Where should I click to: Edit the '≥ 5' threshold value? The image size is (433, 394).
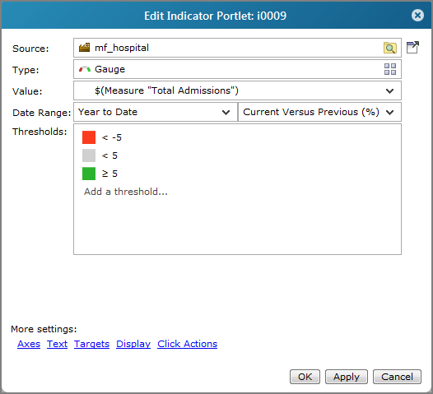pos(110,174)
